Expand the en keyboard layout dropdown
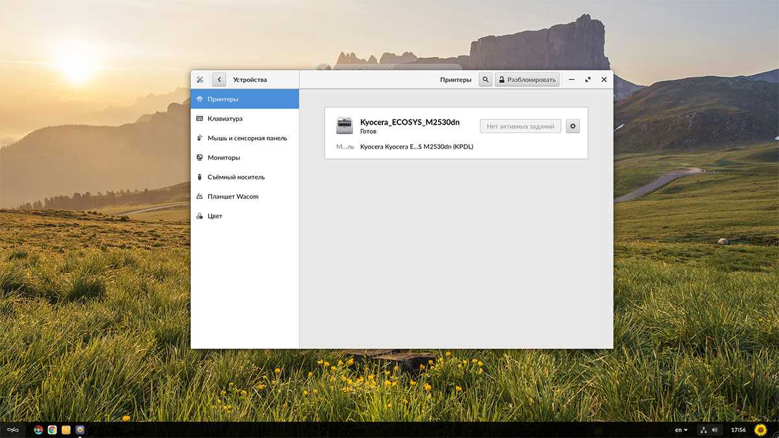Screen dimensions: 779x438 pyautogui.click(x=681, y=430)
